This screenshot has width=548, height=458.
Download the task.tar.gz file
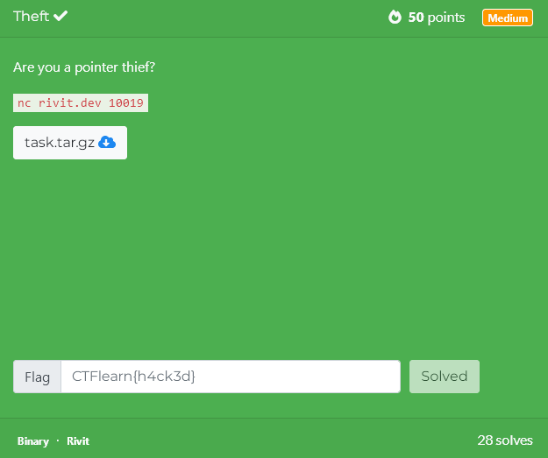[70, 143]
